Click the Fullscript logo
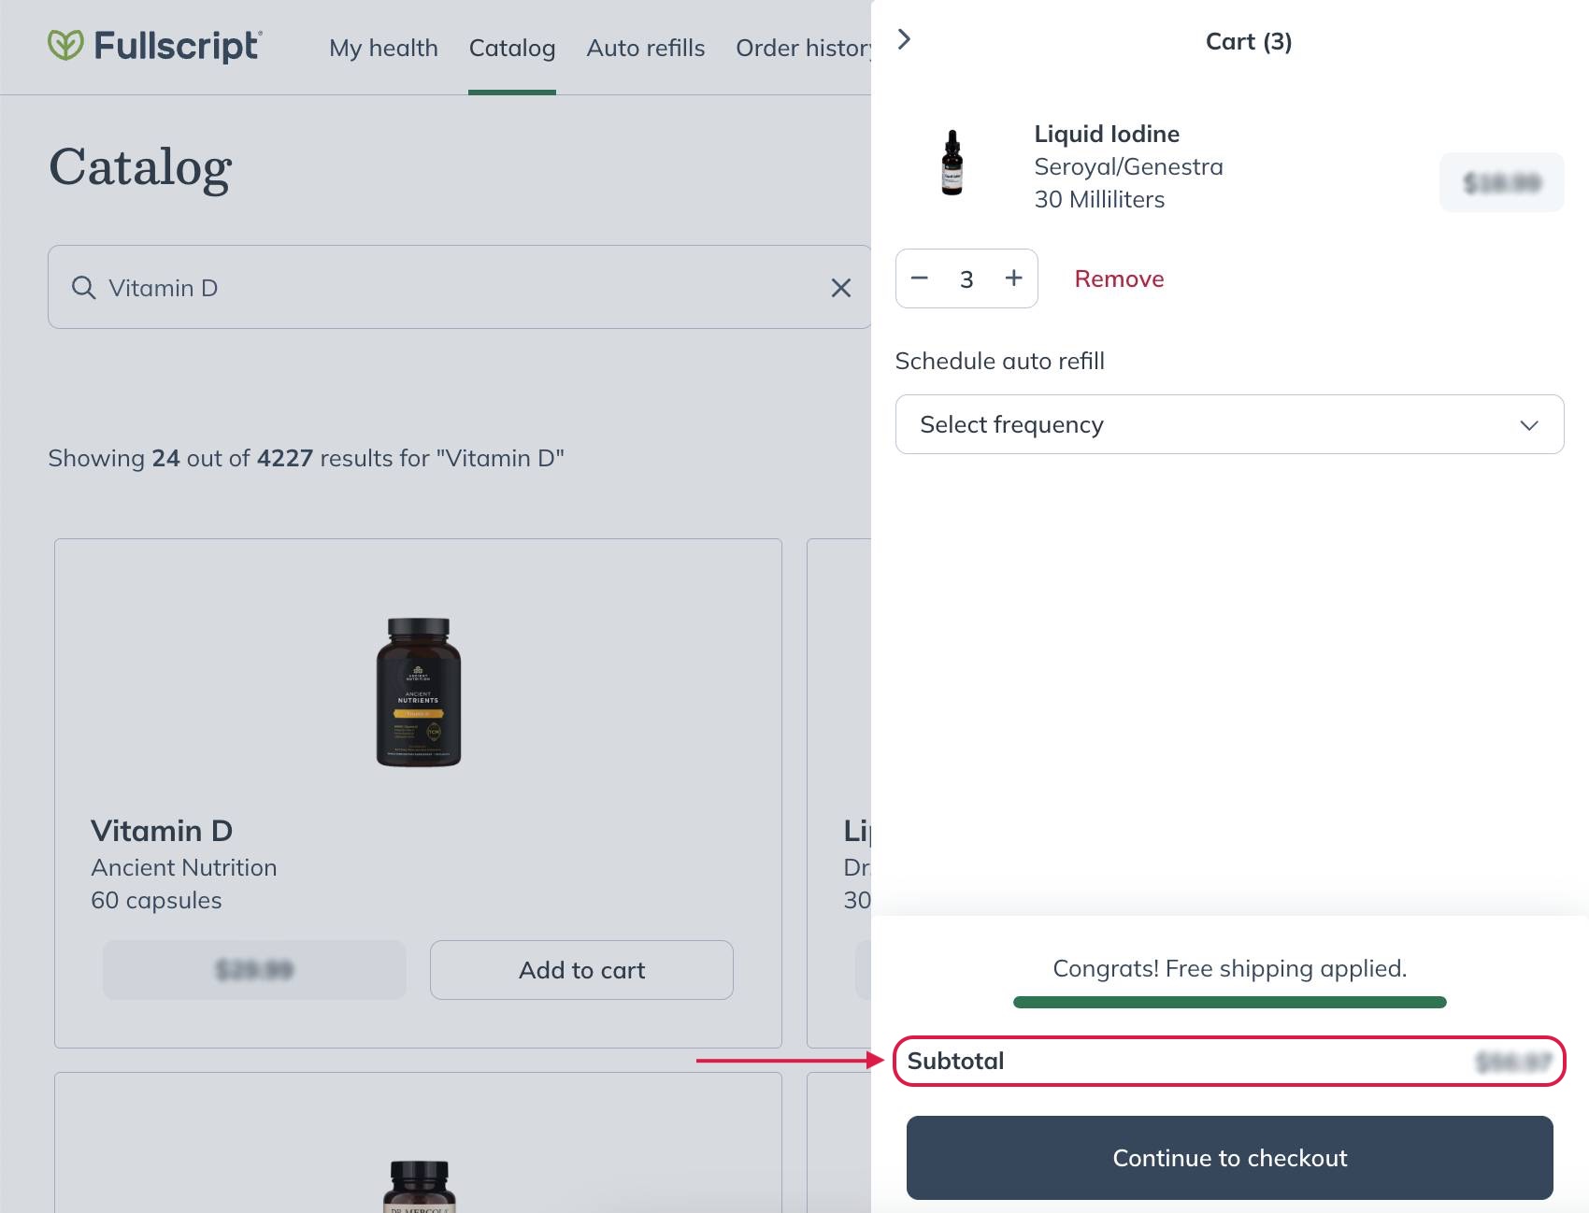The image size is (1589, 1213). (x=155, y=45)
